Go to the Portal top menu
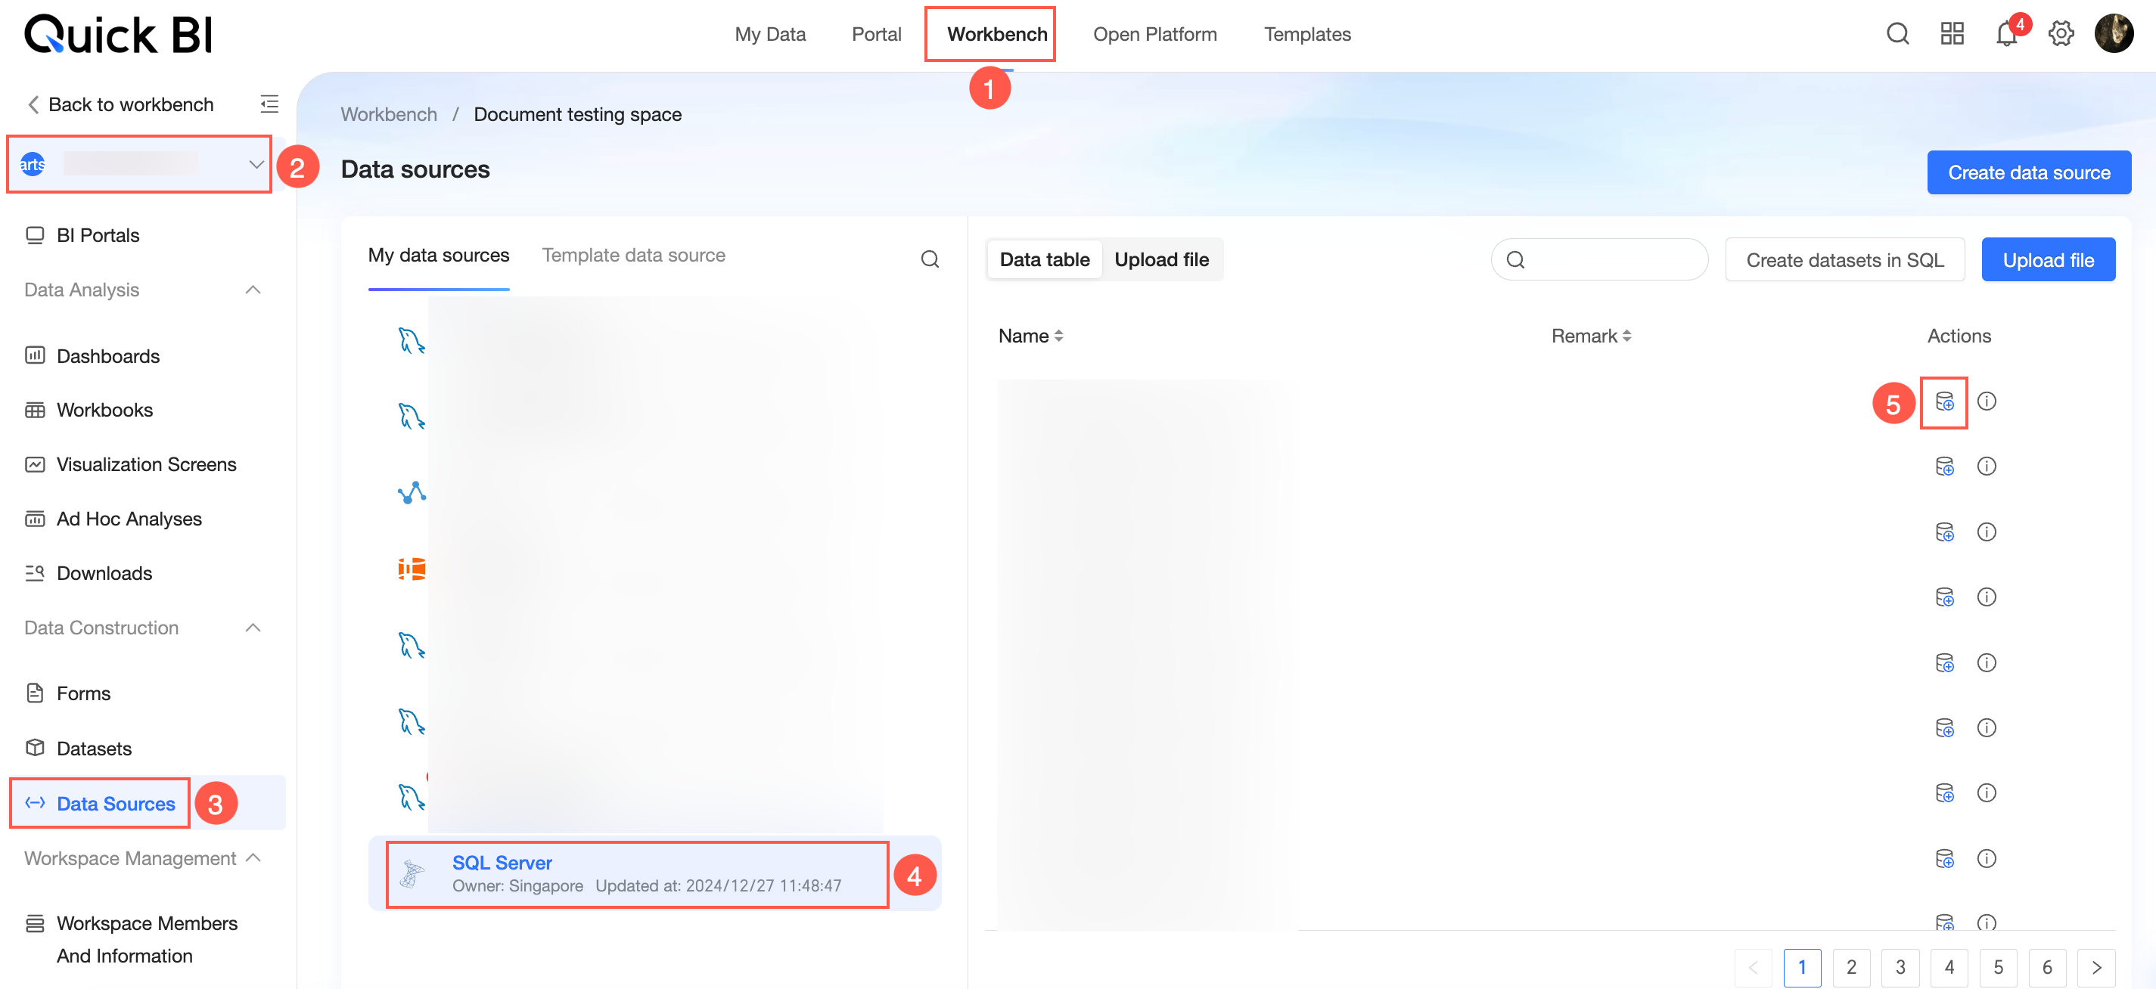The width and height of the screenshot is (2156, 989). 876,34
